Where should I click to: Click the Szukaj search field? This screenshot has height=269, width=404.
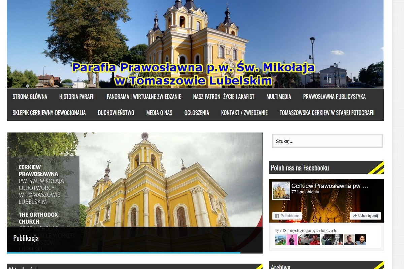click(x=328, y=141)
